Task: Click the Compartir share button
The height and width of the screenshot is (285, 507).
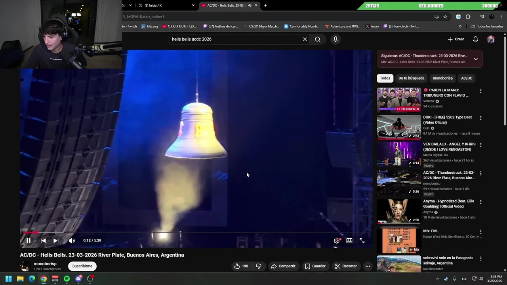Action: click(x=283, y=266)
